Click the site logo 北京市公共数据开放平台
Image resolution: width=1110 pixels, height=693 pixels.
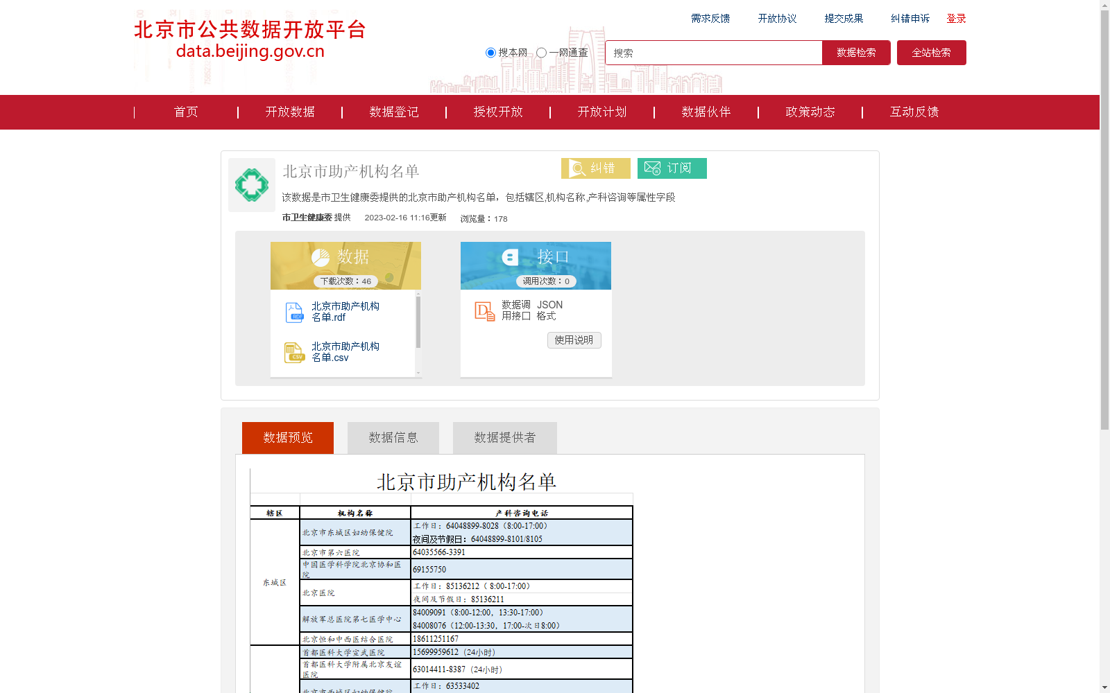250,40
